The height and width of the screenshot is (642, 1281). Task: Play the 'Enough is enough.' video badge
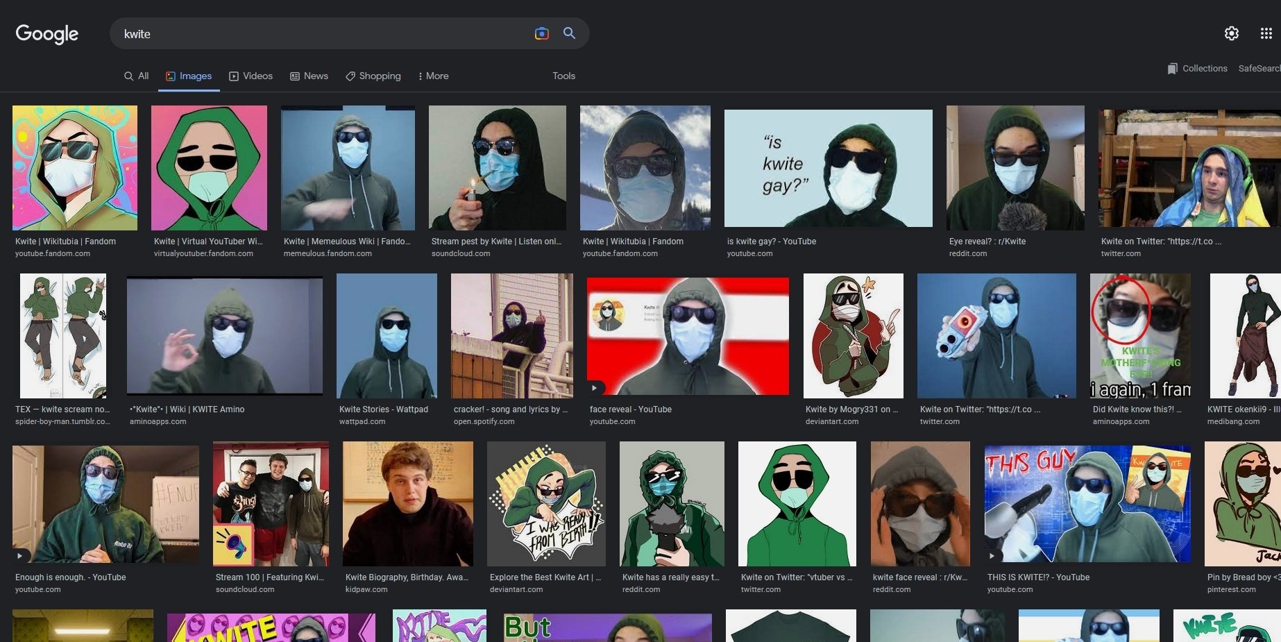click(19, 556)
